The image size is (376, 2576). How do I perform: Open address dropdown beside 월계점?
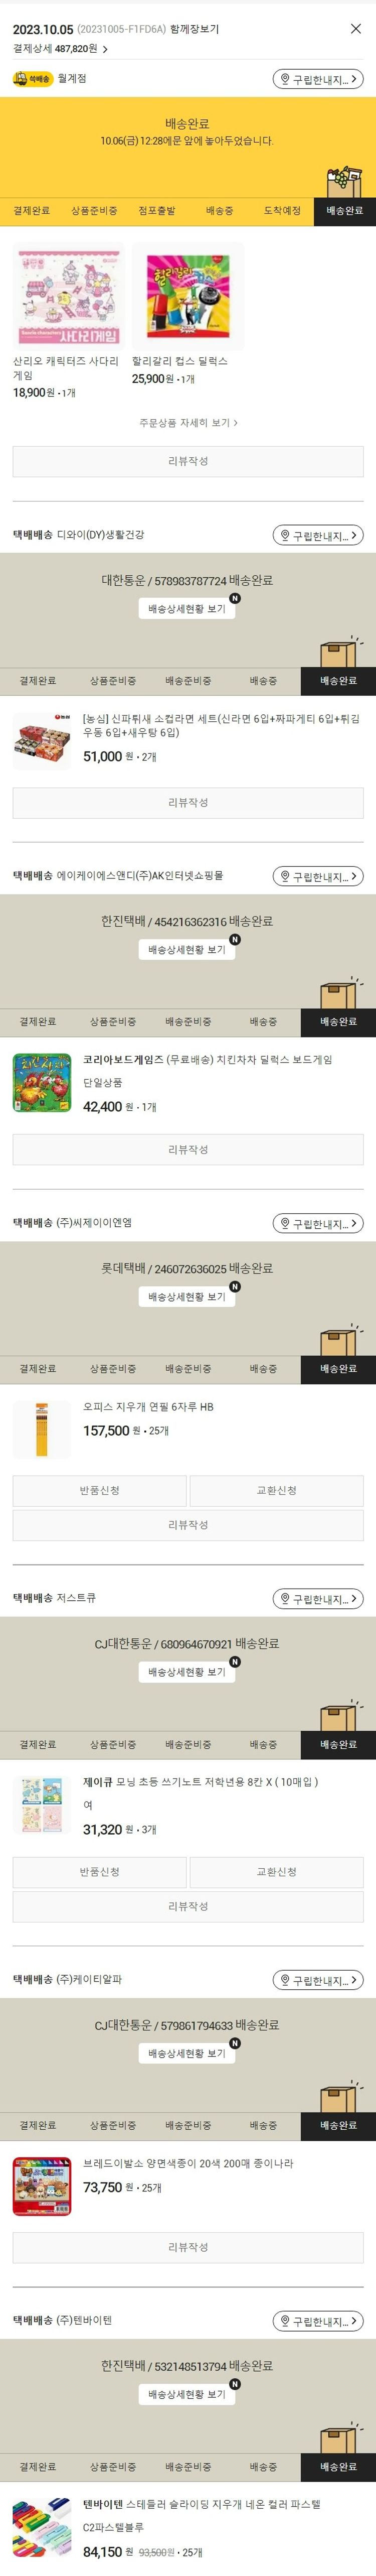[x=317, y=79]
